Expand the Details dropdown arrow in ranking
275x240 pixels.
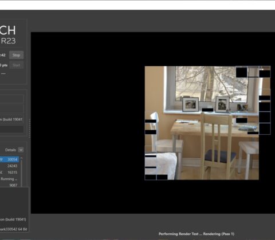pyautogui.click(x=21, y=150)
